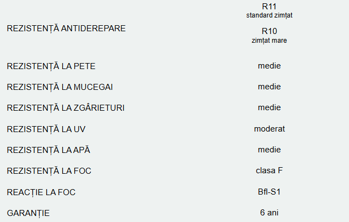
Task: Click the REZISTENȚĂ LA MUCEGAI label
Action: (59, 87)
